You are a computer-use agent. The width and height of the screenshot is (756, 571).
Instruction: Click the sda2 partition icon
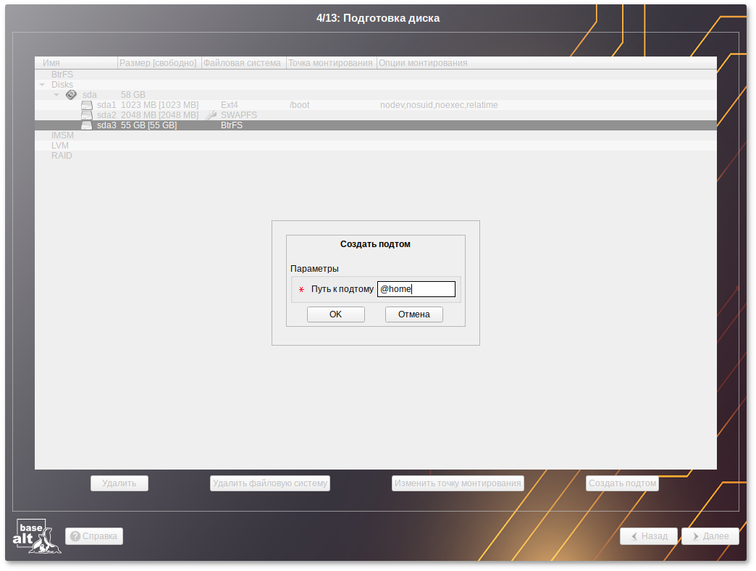click(x=87, y=115)
